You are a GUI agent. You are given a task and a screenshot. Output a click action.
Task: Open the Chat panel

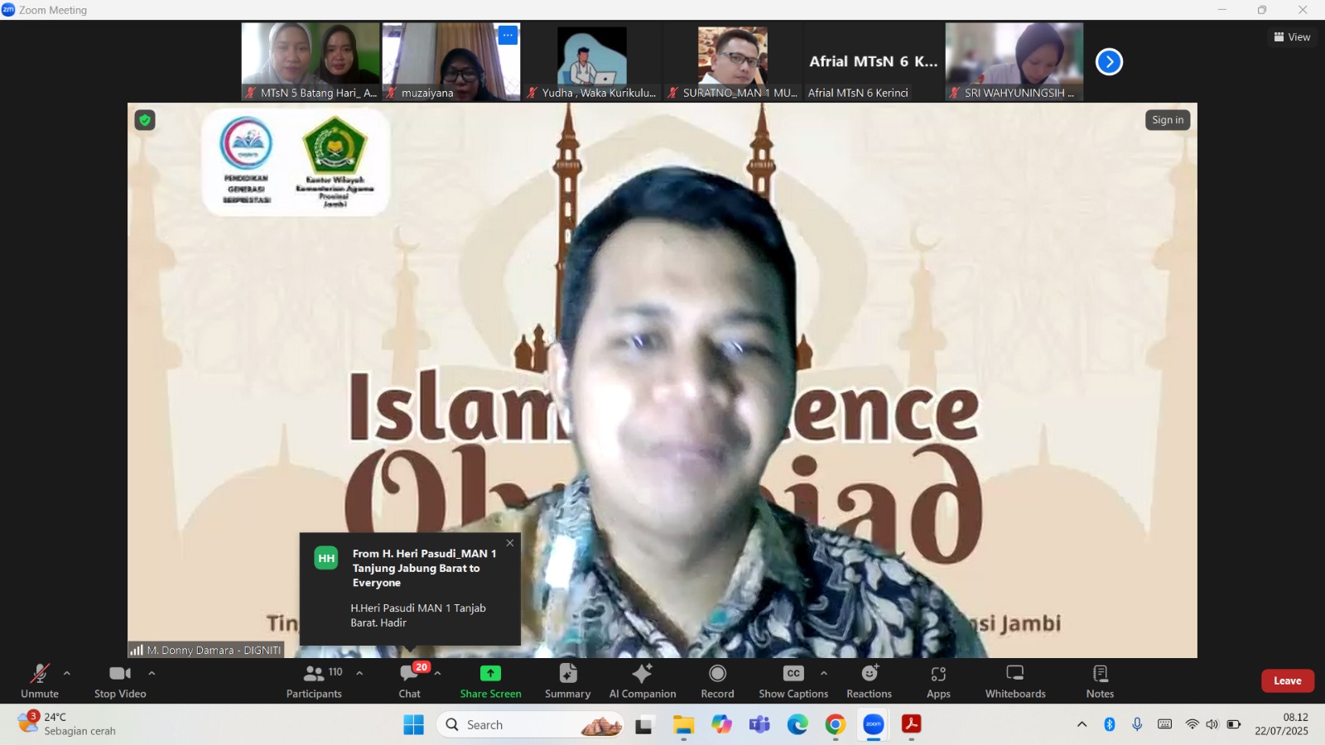coord(409,680)
